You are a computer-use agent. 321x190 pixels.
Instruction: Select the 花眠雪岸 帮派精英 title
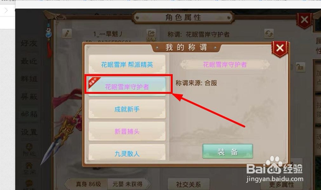[127, 64]
